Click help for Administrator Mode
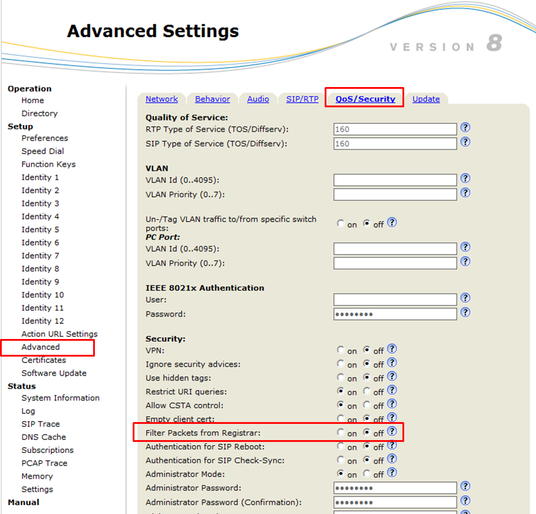Image resolution: width=536 pixels, height=514 pixels. tap(392, 472)
